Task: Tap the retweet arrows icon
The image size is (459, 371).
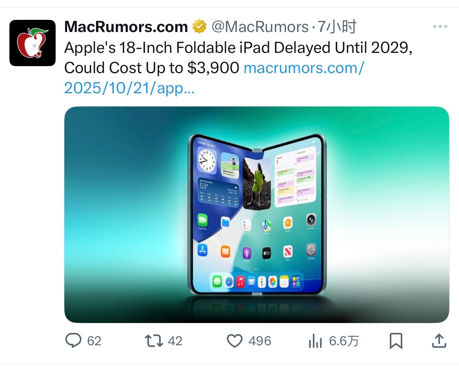Action: [x=154, y=341]
